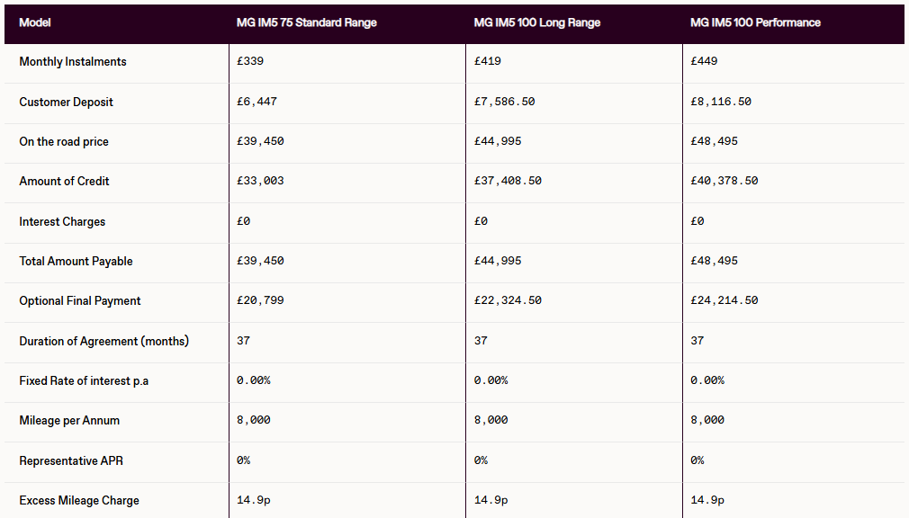The width and height of the screenshot is (909, 518).
Task: Click the £449 monthly instalment value
Action: (704, 62)
